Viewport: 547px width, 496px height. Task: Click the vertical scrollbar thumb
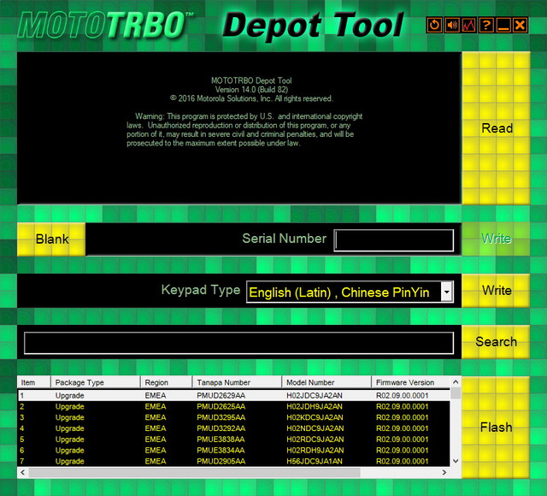456,393
